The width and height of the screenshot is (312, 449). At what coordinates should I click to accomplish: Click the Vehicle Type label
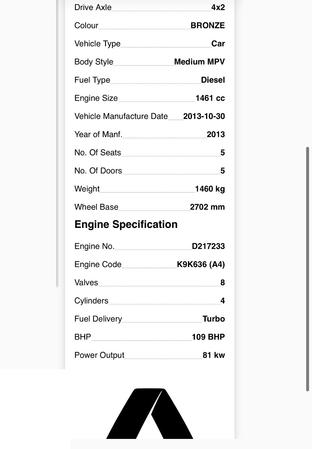(97, 44)
